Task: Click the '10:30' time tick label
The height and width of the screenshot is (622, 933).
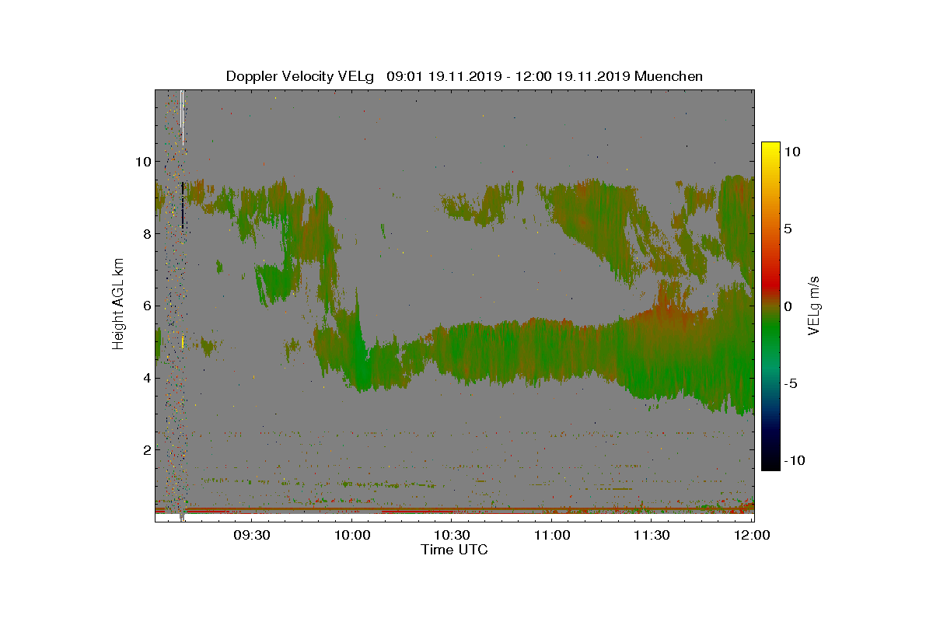Action: 452,535
